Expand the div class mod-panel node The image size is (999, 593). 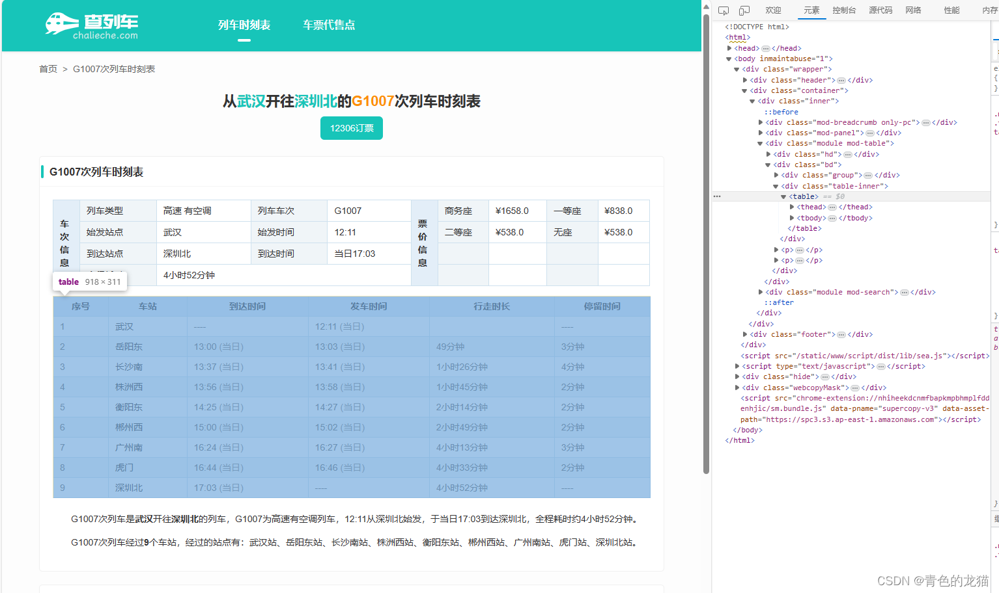pyautogui.click(x=761, y=133)
